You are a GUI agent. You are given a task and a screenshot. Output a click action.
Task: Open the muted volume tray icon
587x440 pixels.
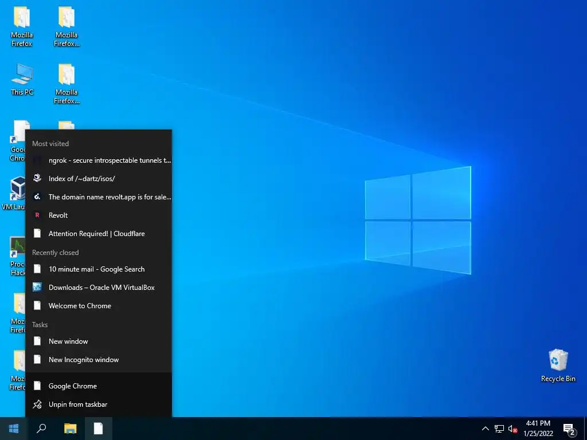(512, 429)
